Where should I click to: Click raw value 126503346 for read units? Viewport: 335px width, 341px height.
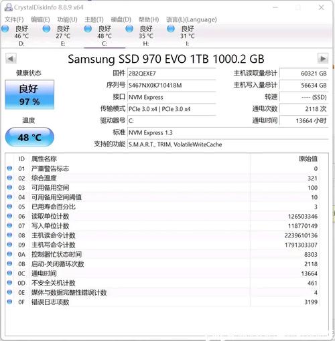(x=303, y=217)
